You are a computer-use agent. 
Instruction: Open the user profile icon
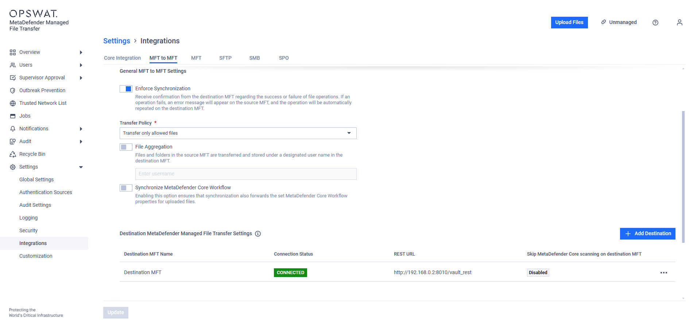tap(679, 23)
